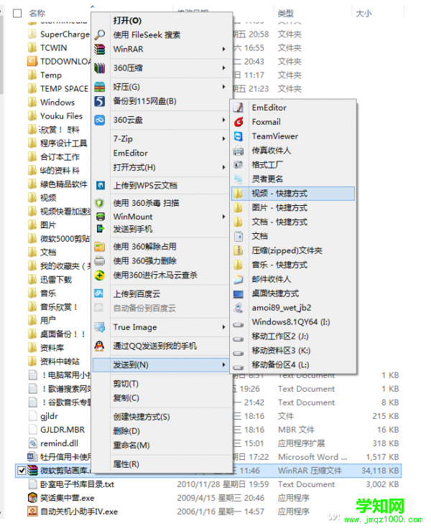Click the True Image icon

[x=100, y=327]
